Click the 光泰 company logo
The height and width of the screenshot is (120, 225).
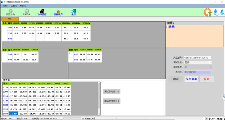tap(214, 12)
